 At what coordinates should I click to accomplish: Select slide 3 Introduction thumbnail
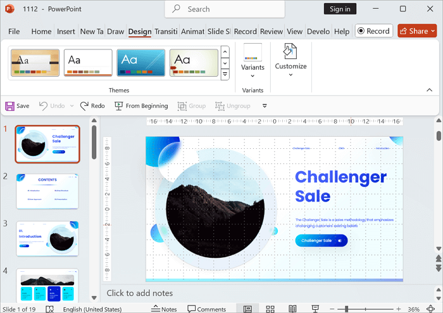(x=47, y=239)
